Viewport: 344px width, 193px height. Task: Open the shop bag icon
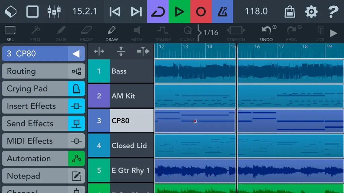[290, 11]
